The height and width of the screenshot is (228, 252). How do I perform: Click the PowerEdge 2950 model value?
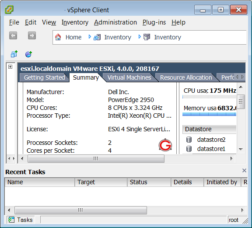pyautogui.click(x=131, y=100)
